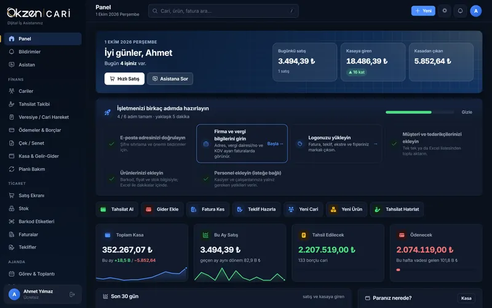The image size is (492, 308).
Task: Click the Tahsilat Al shortcut
Action: (117, 209)
